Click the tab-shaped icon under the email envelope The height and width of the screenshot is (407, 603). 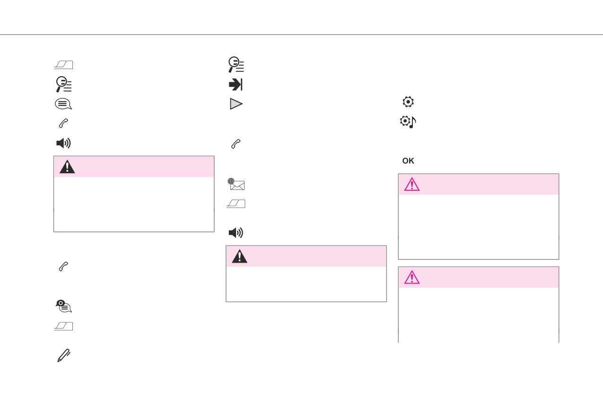236,204
